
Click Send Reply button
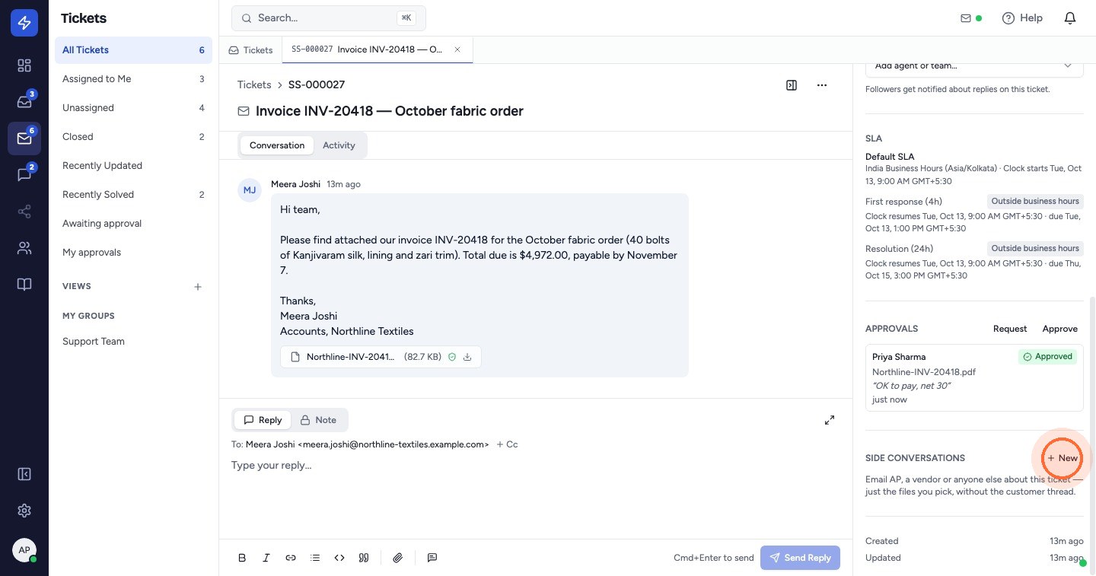800,558
